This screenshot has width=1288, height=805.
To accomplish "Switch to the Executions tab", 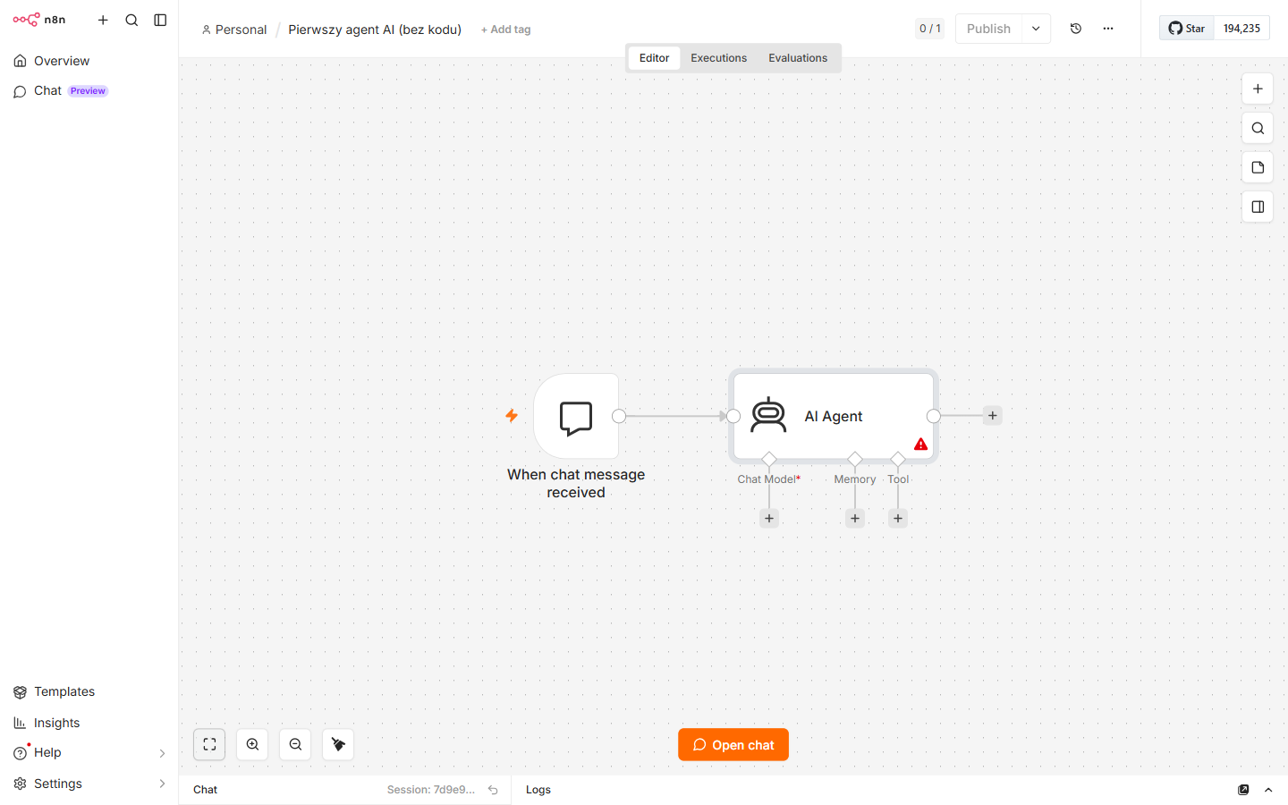I will 718,58.
